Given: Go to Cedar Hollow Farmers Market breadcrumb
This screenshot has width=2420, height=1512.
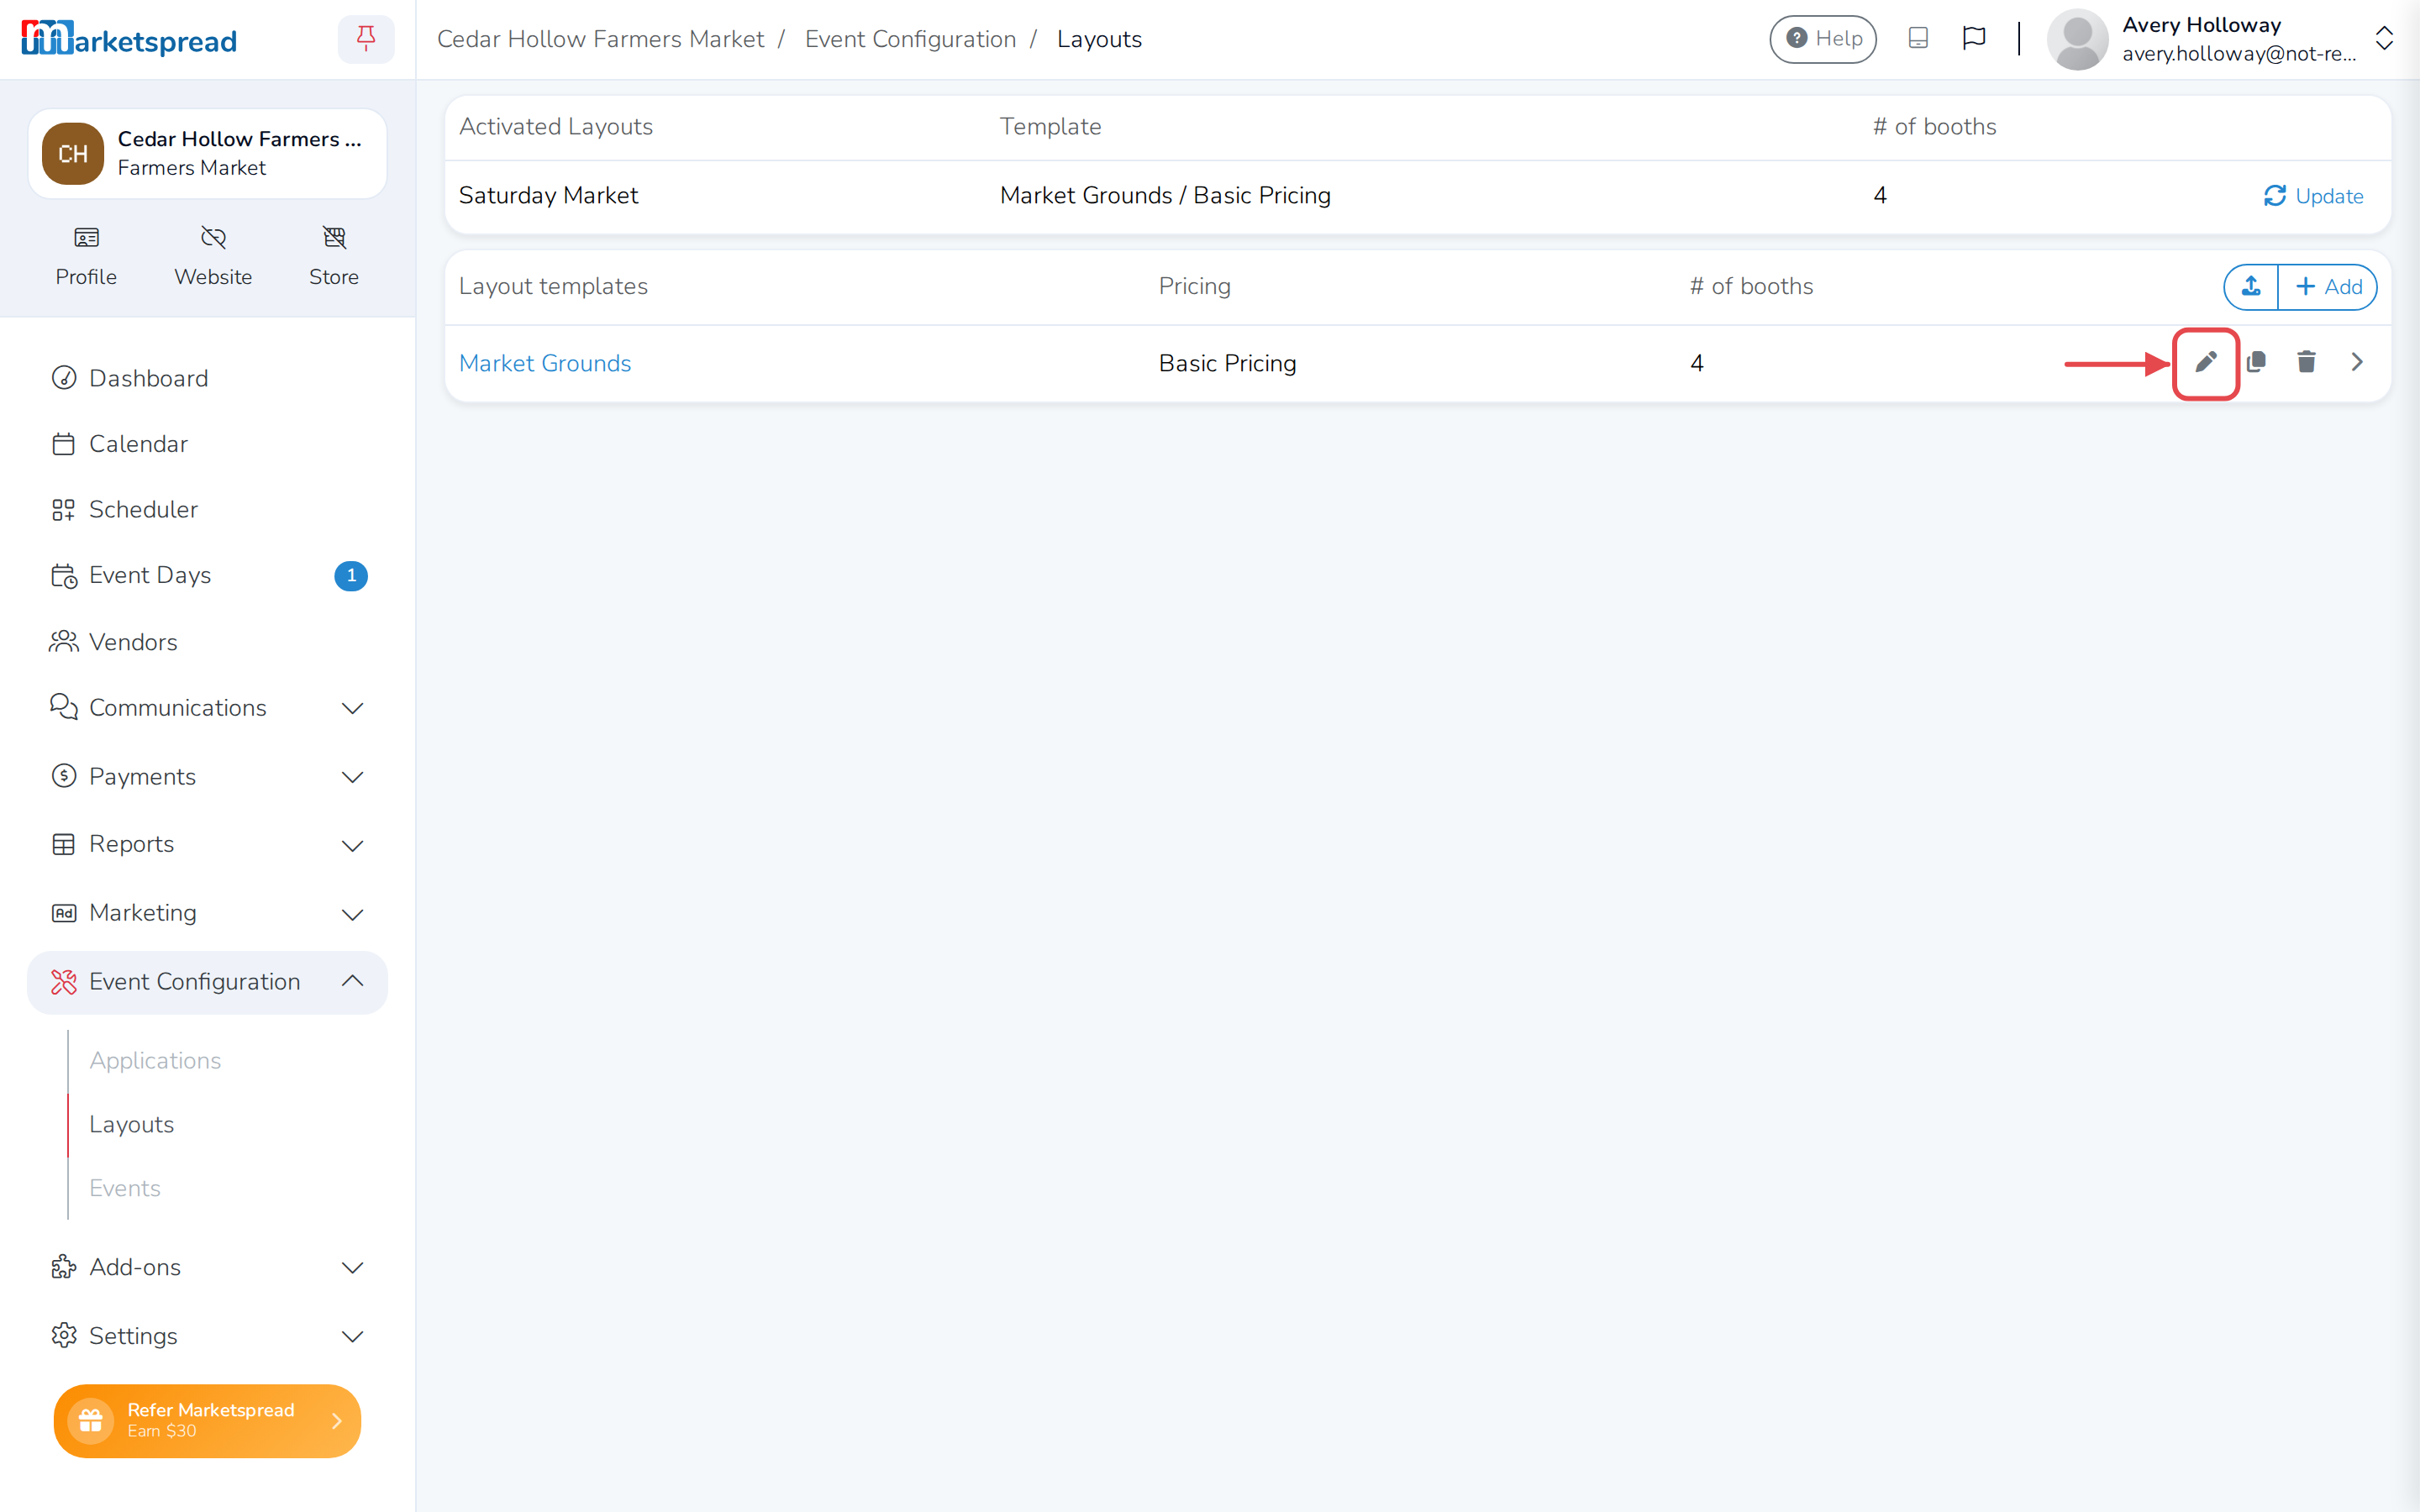Looking at the screenshot, I should point(600,39).
